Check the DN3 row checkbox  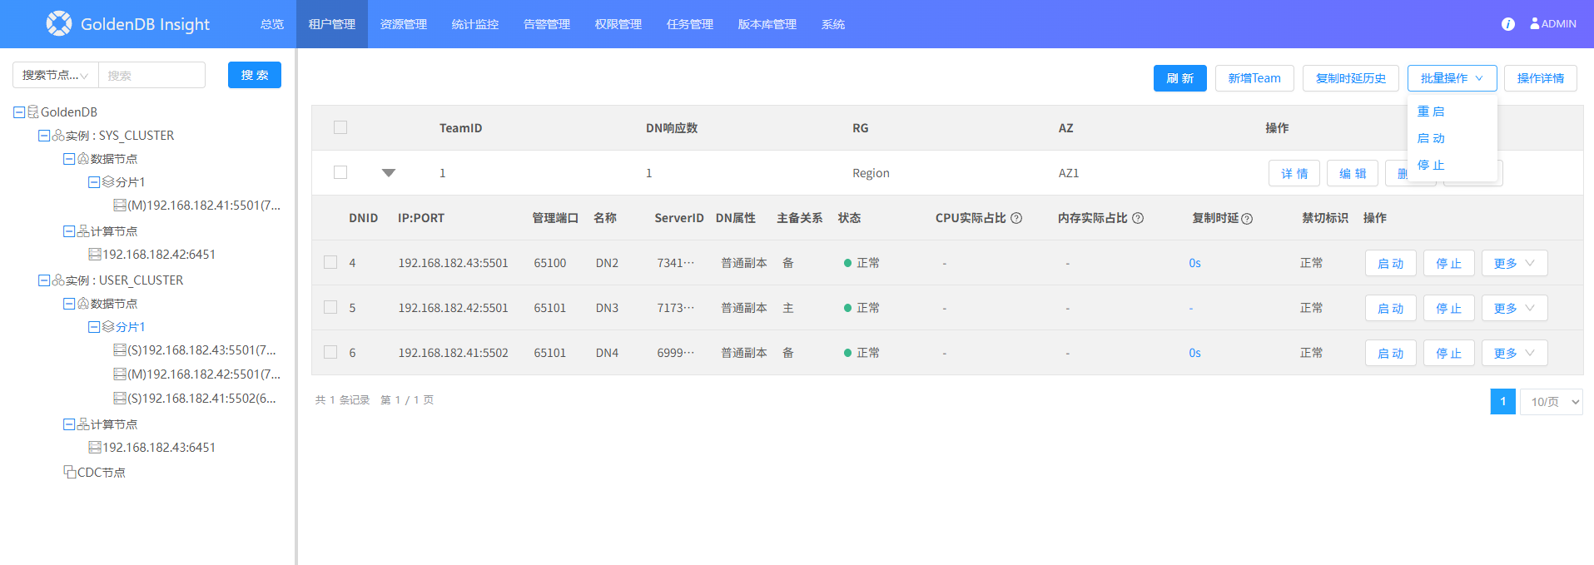(x=330, y=307)
